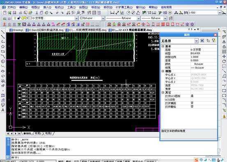
Task: Click the Aligned Dimension icon
Action: point(117,13)
